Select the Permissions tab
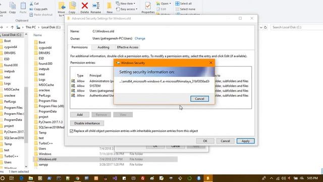This screenshot has width=323, height=182. [x=80, y=47]
